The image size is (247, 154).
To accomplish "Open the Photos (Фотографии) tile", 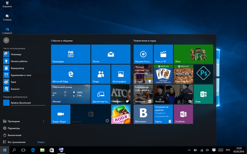I will 121,74.
